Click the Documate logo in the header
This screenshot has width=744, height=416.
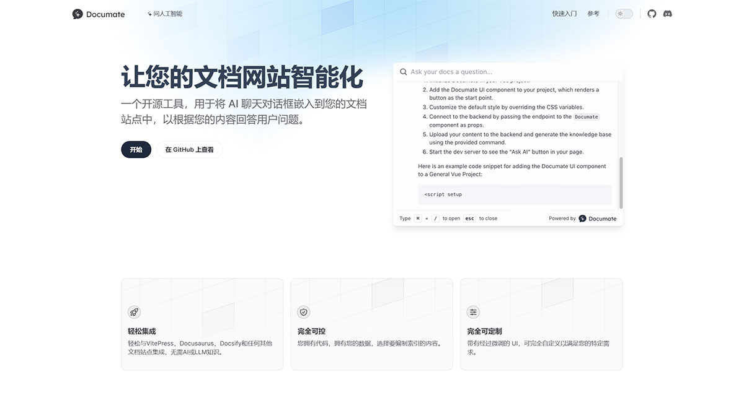(98, 13)
